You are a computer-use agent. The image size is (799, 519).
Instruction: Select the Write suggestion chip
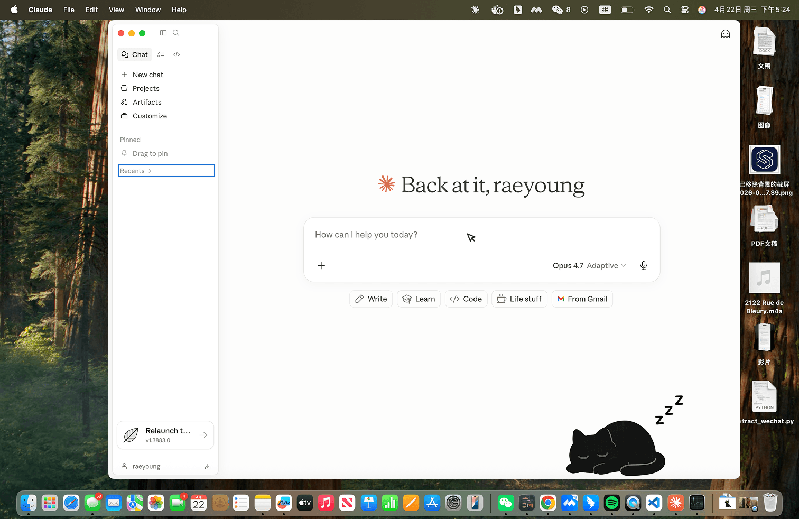[x=371, y=299]
